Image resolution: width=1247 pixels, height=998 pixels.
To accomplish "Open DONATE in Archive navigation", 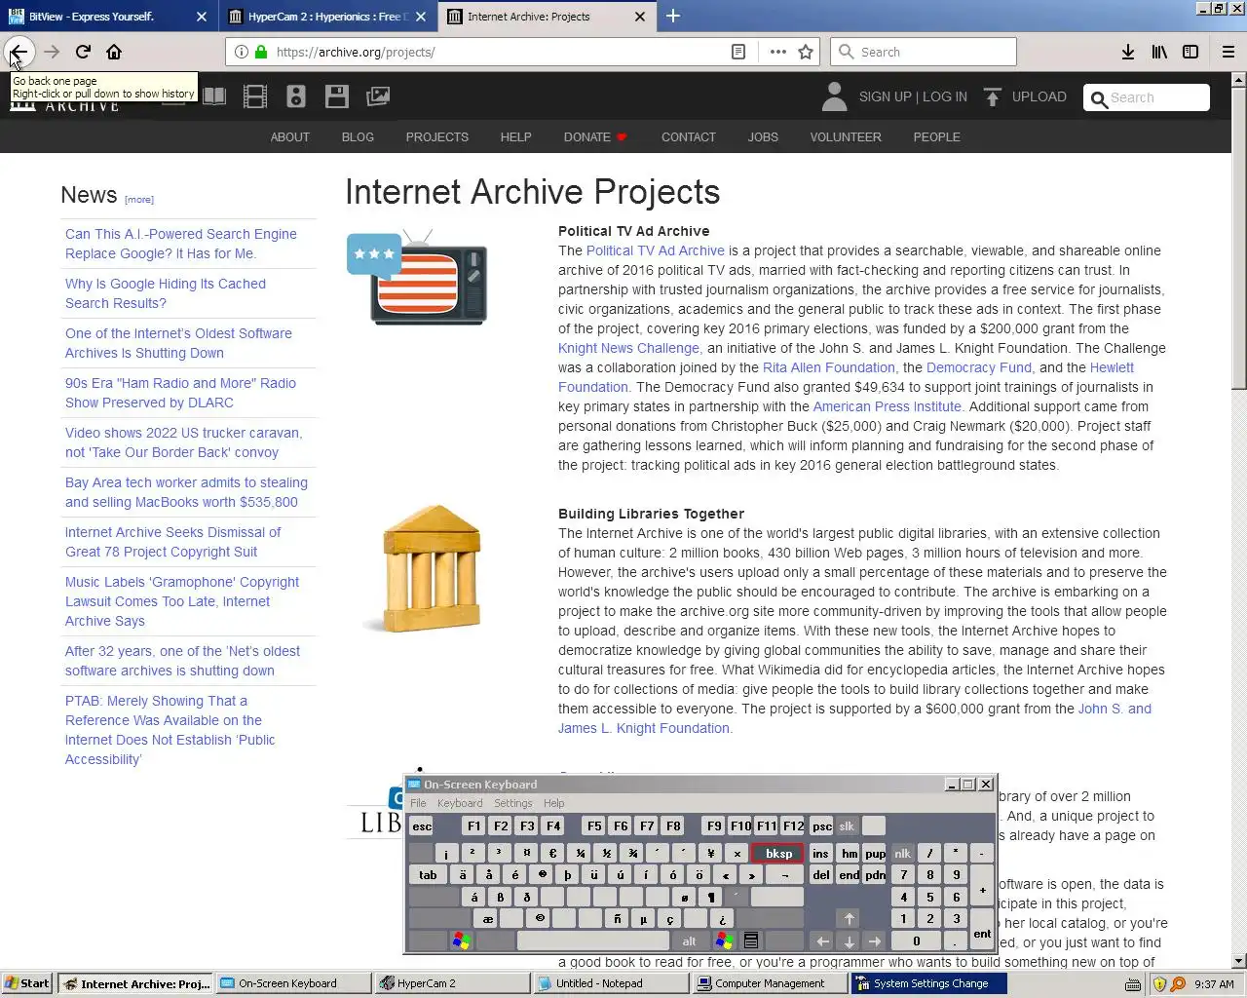I will coord(594,137).
